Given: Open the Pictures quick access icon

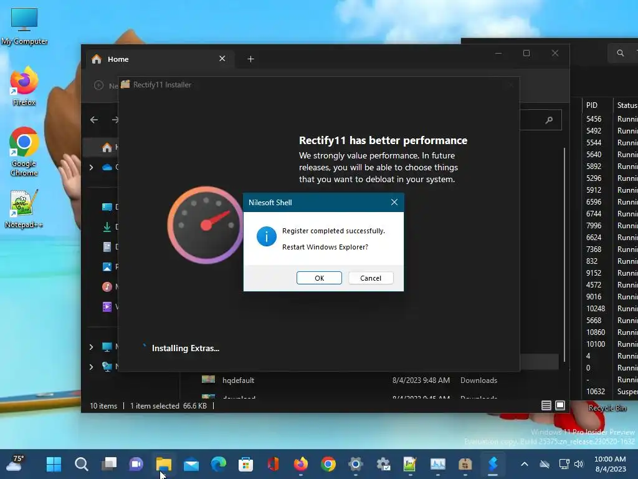Looking at the screenshot, I should tap(107, 267).
